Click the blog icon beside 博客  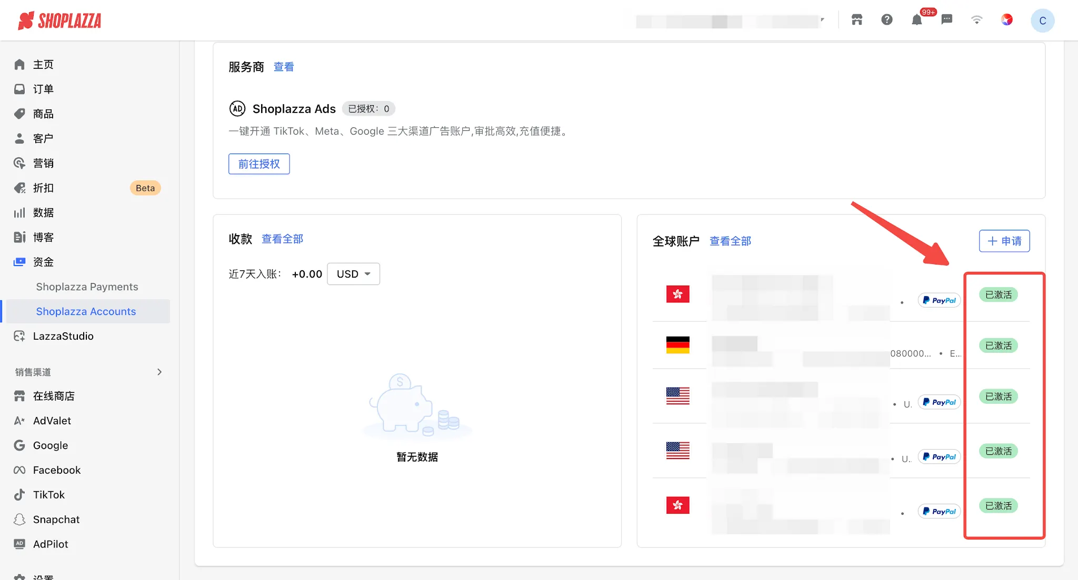[19, 237]
